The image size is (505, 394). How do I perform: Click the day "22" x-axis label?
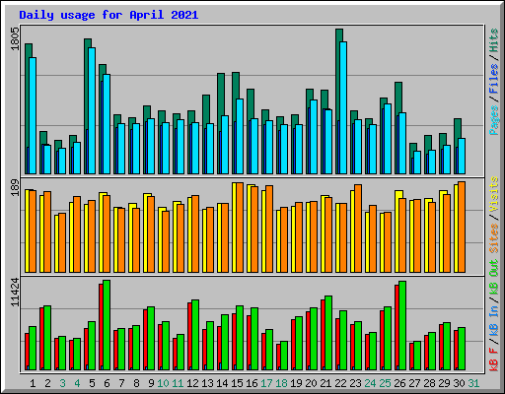pos(340,383)
